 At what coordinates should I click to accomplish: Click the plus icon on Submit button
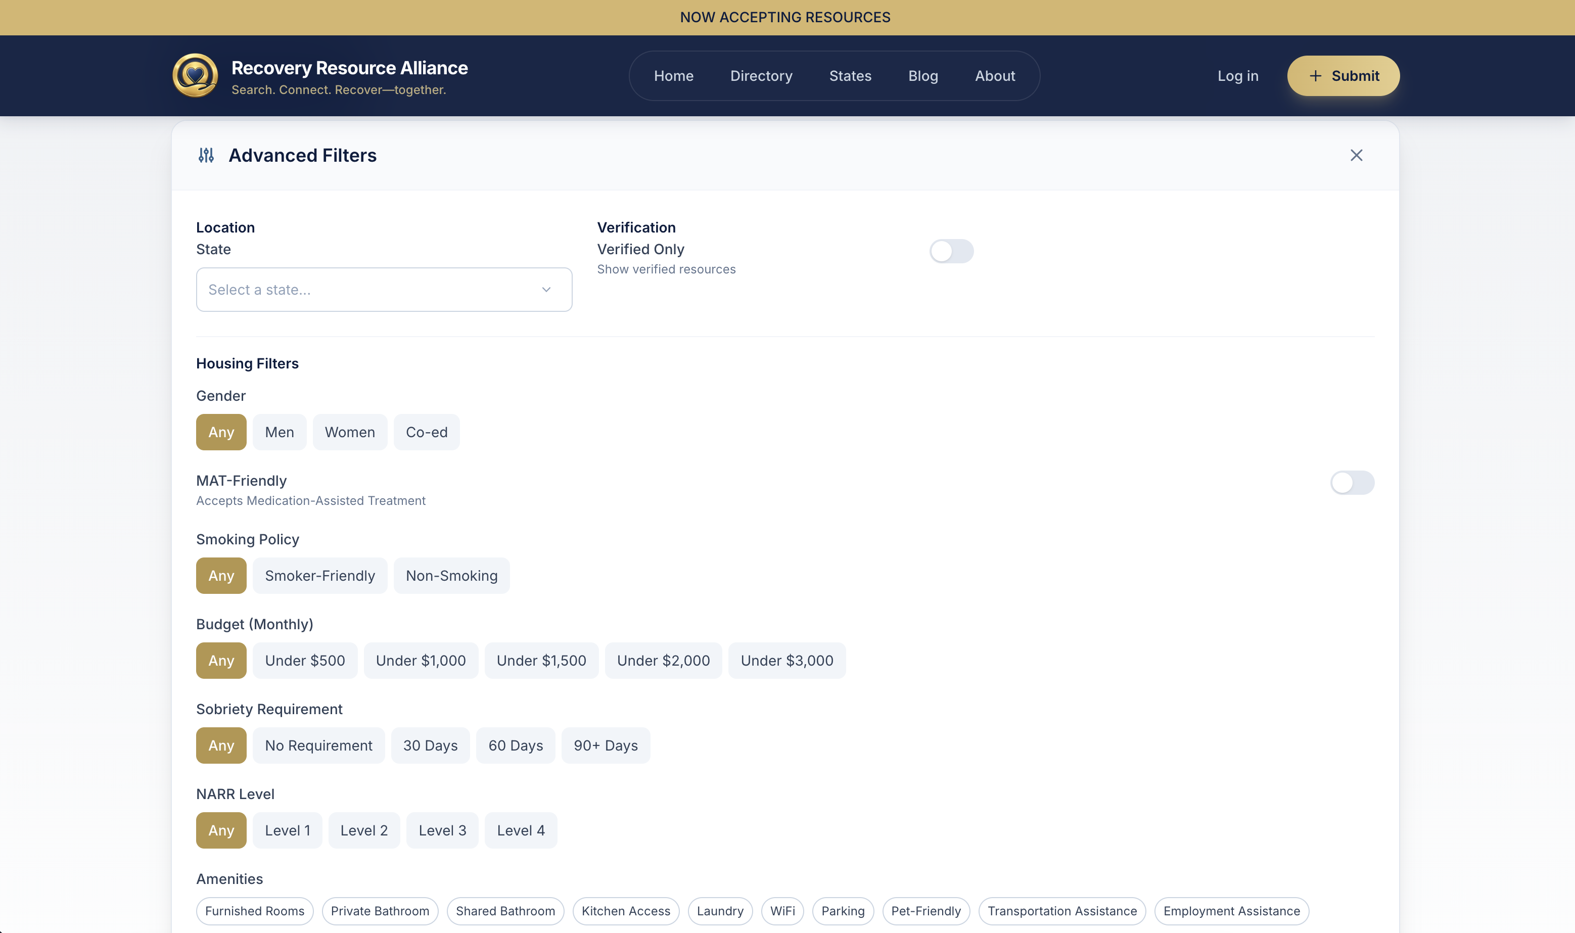pos(1315,76)
